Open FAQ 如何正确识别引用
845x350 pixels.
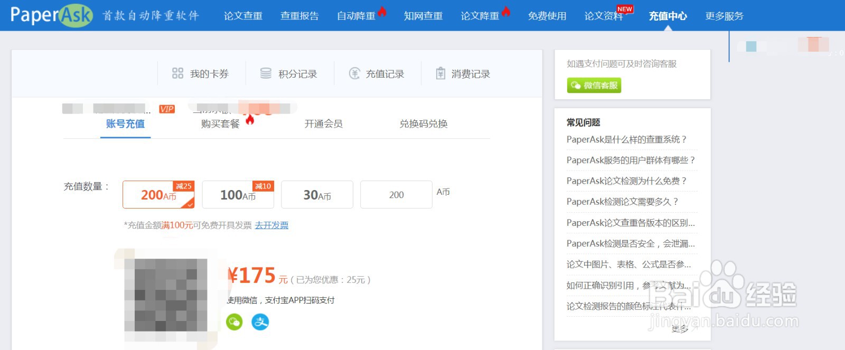tap(628, 285)
